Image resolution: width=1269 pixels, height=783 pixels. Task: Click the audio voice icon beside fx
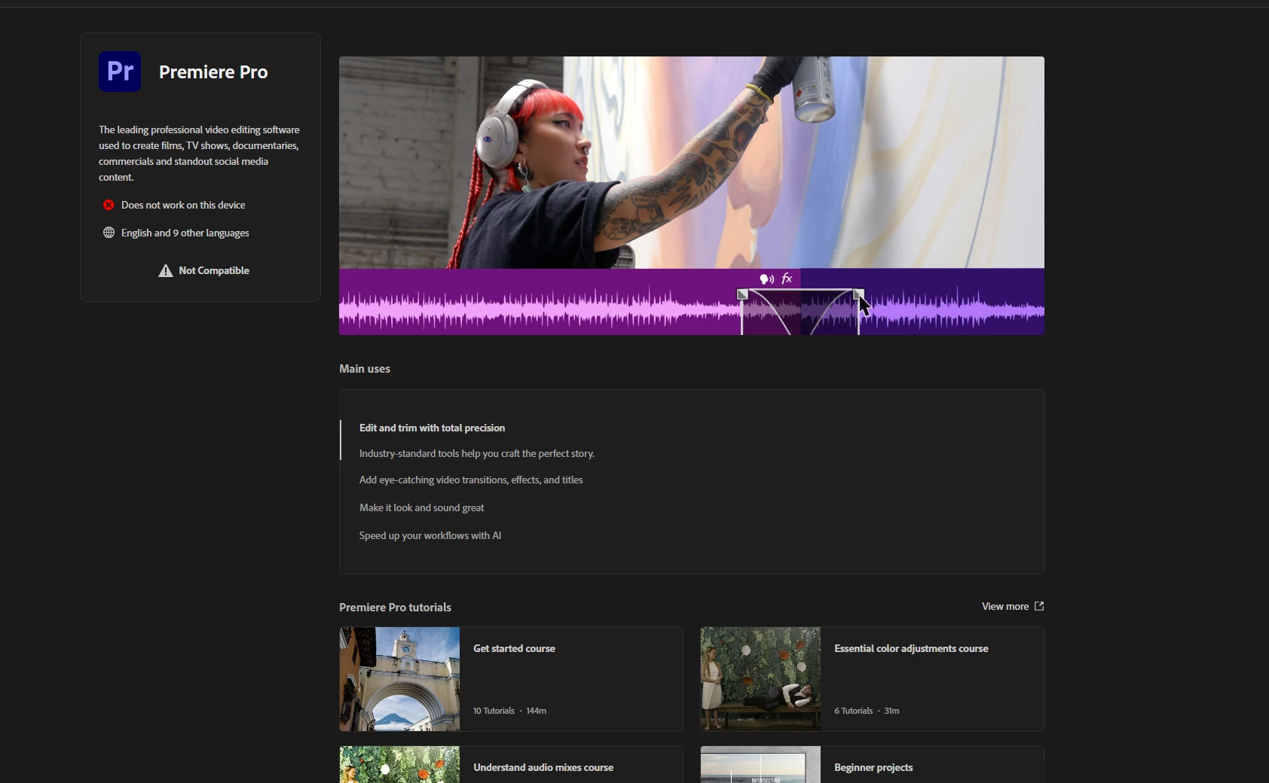766,279
